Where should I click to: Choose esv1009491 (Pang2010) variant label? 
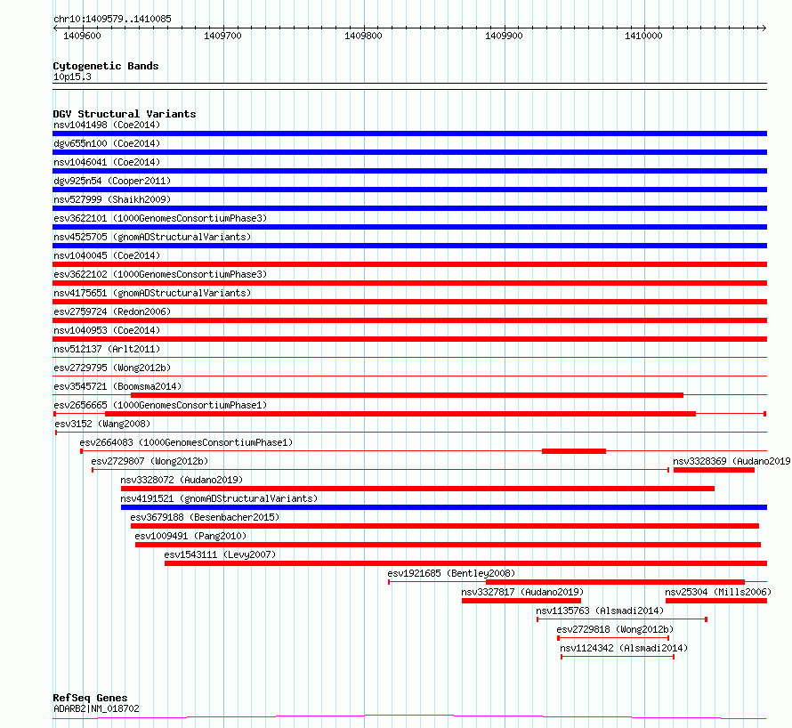[x=190, y=536]
